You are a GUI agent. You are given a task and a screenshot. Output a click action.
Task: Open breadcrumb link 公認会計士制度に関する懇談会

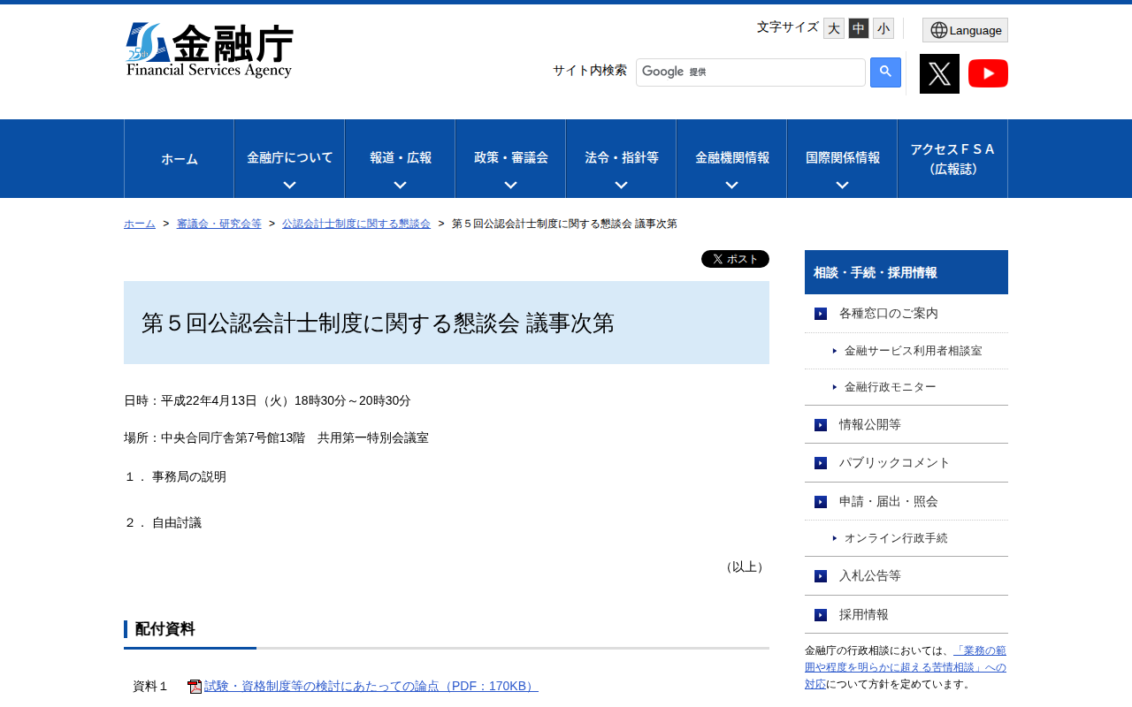[356, 224]
